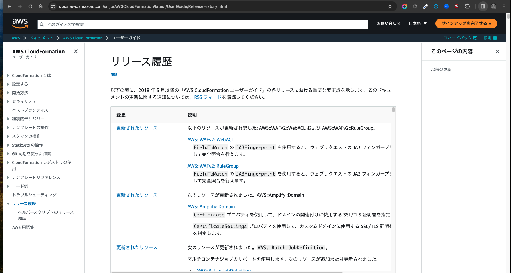Open 更新されたリソース link in Batch row
The height and width of the screenshot is (273, 511).
pos(137,247)
